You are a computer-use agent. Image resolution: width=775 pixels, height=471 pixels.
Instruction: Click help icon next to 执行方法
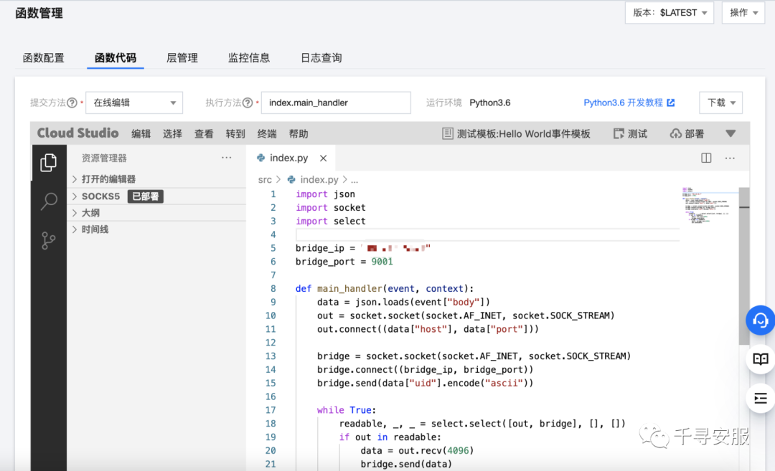(x=248, y=103)
